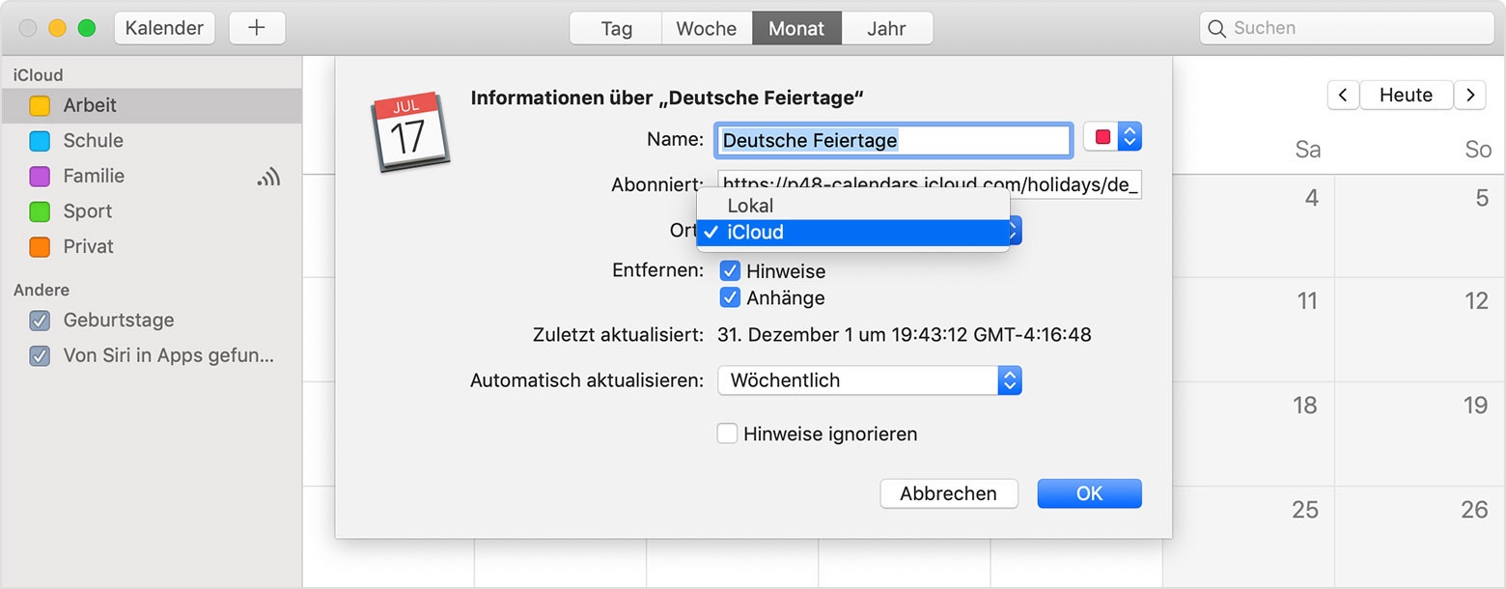
Task: Select the green Sport calendar square
Action: click(40, 211)
